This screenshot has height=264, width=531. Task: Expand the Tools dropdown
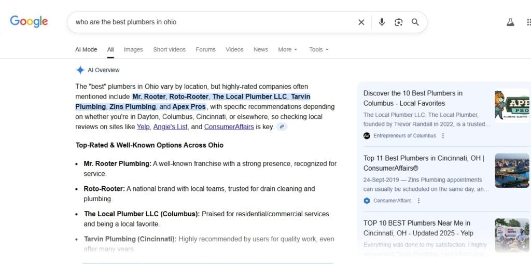coord(319,49)
